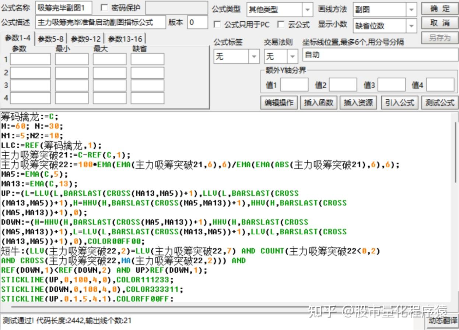
Task: Open the 交易法则 dropdown
Action: pyautogui.click(x=292, y=57)
